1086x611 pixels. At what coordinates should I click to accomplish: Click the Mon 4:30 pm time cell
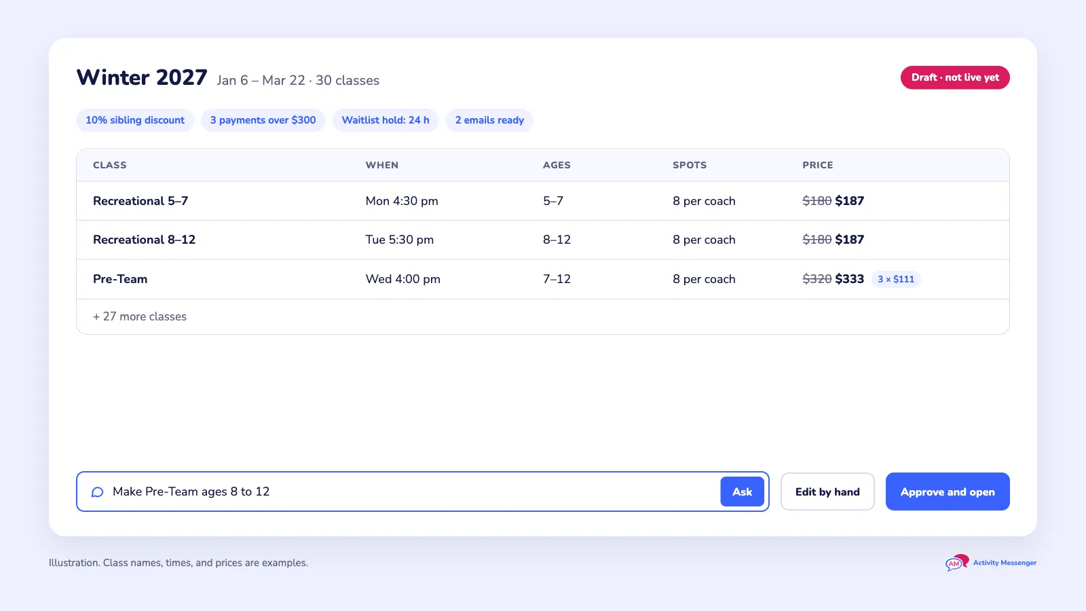(x=402, y=201)
